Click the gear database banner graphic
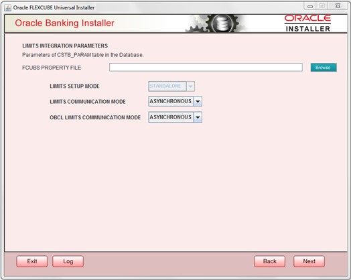The width and height of the screenshot is (351, 280). point(216,23)
